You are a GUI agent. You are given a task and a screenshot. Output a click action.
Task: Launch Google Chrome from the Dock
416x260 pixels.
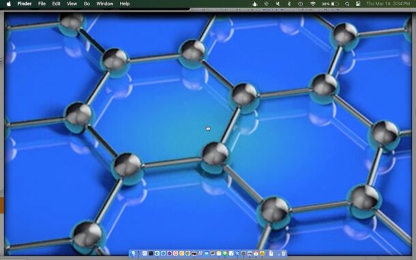(188, 253)
